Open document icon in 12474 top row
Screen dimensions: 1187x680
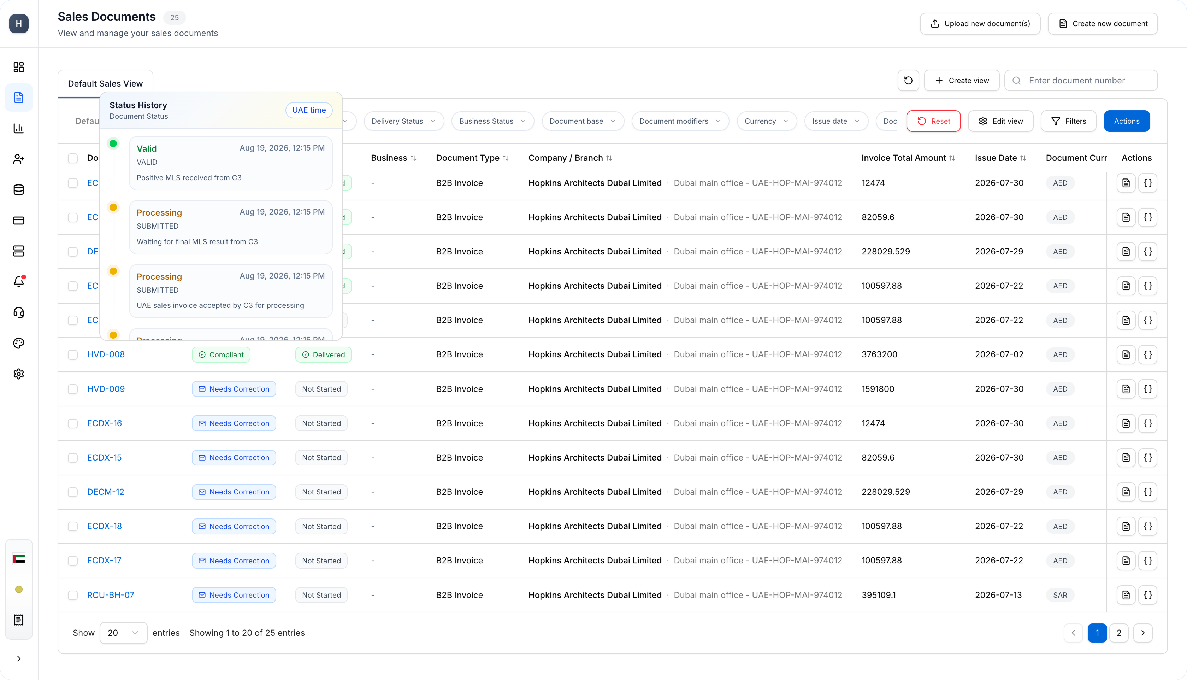tap(1126, 183)
